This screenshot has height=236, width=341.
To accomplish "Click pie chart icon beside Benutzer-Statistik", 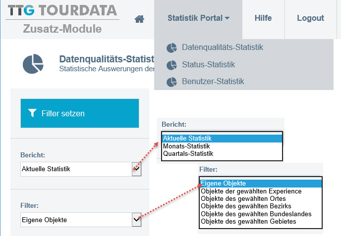I will (x=171, y=82).
